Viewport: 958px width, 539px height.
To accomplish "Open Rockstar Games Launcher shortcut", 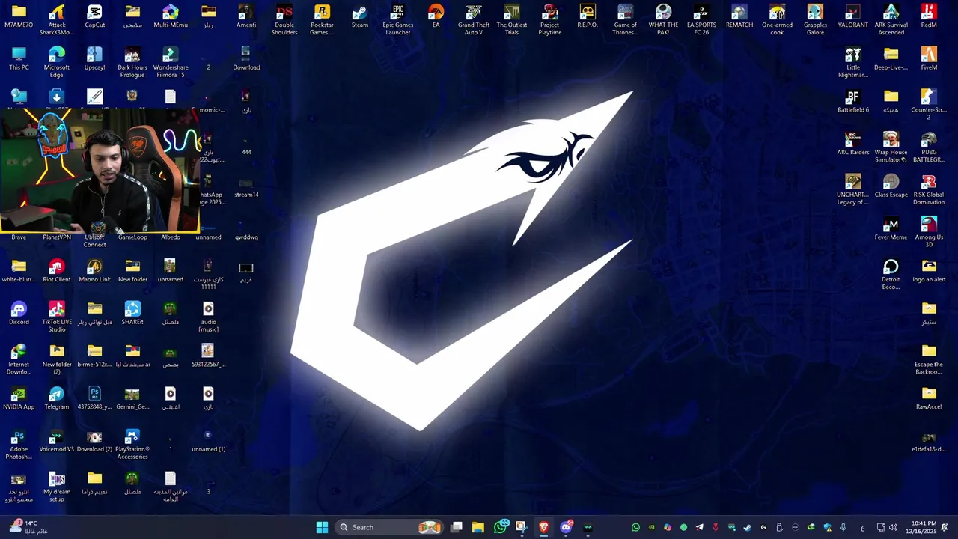I will point(322,19).
